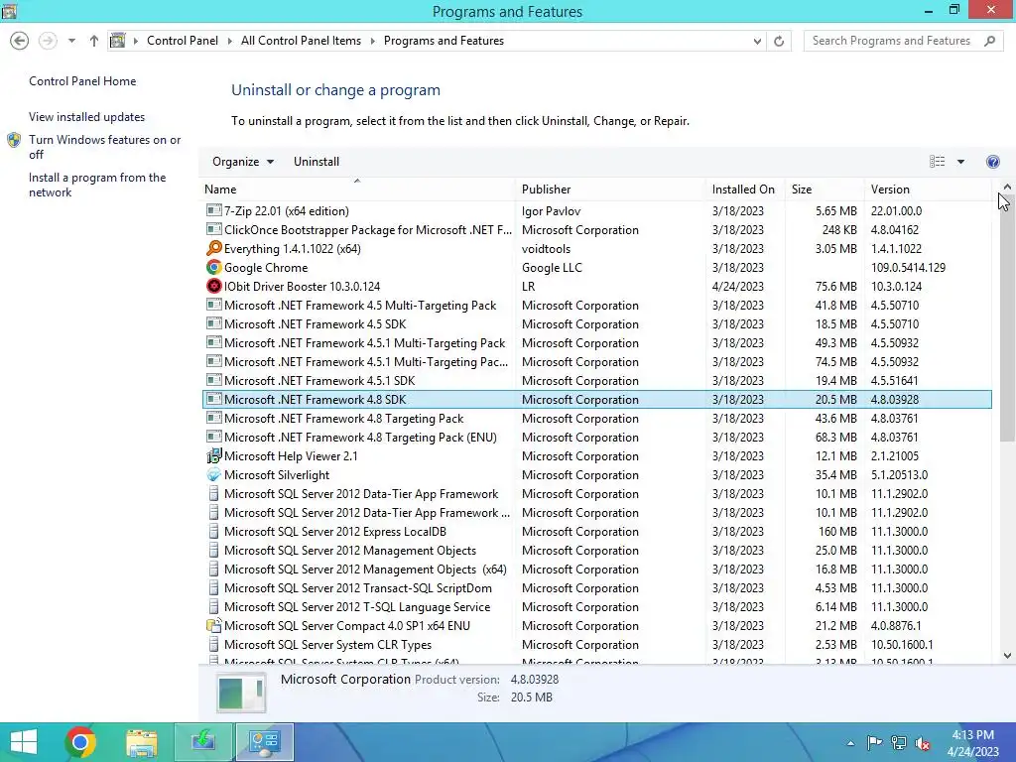This screenshot has width=1016, height=762.
Task: Click the search magnifier icon
Action: pyautogui.click(x=989, y=41)
